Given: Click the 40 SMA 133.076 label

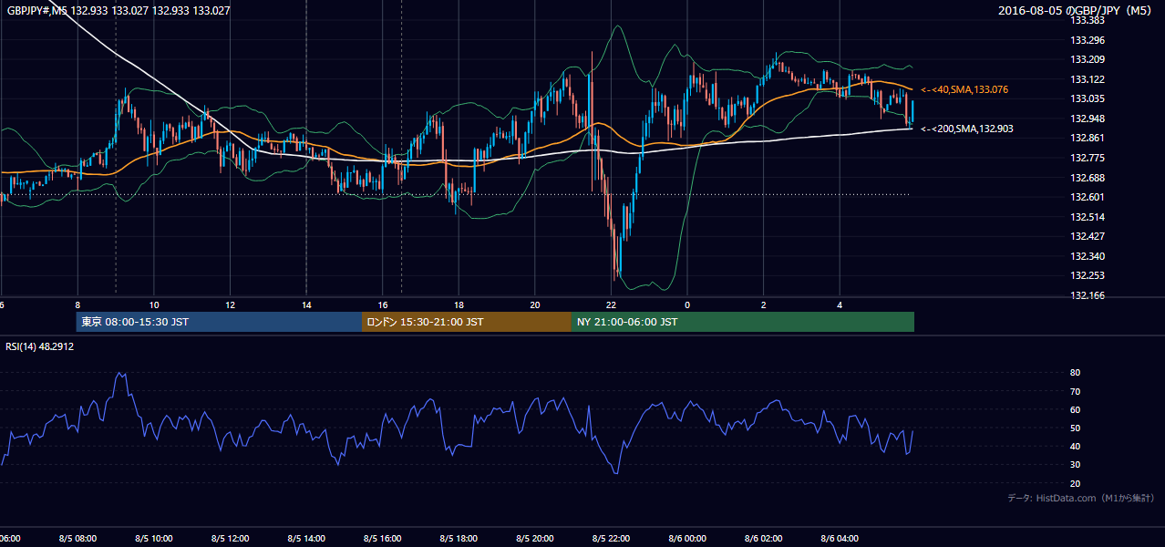Looking at the screenshot, I should pyautogui.click(x=964, y=89).
